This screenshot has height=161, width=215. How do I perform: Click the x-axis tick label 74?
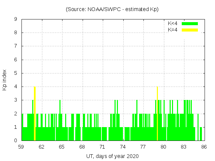tap(123, 147)
